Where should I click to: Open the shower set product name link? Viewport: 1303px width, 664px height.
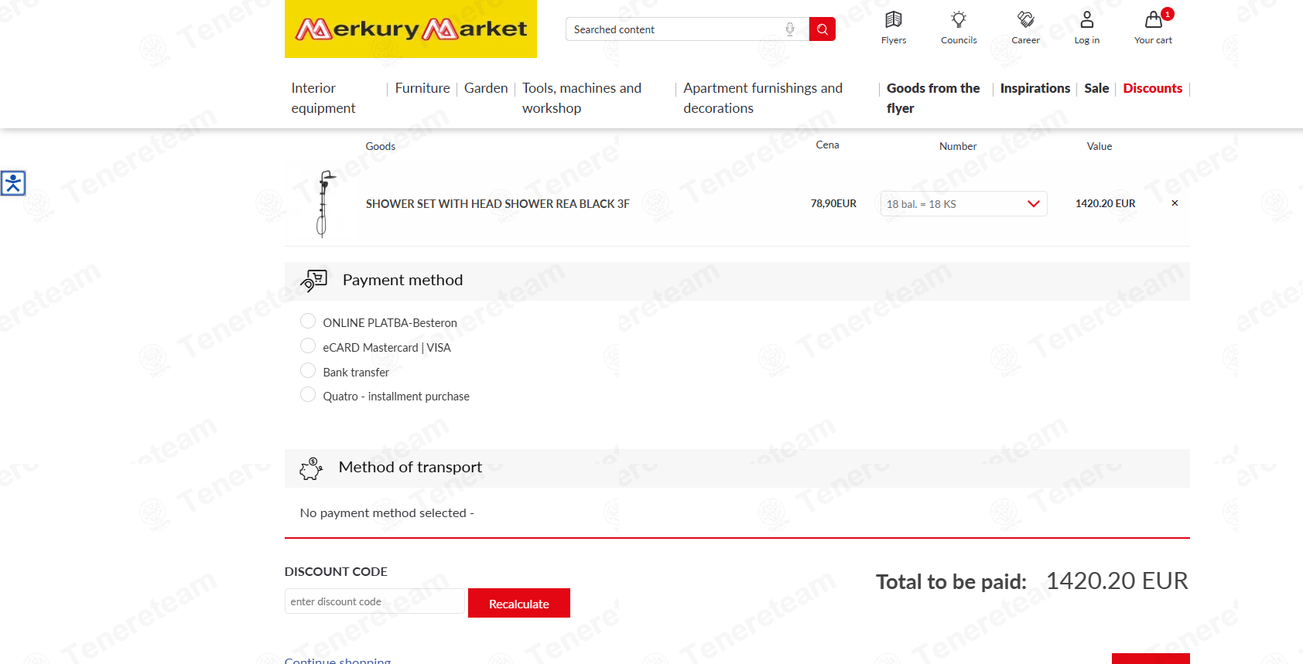pos(498,204)
